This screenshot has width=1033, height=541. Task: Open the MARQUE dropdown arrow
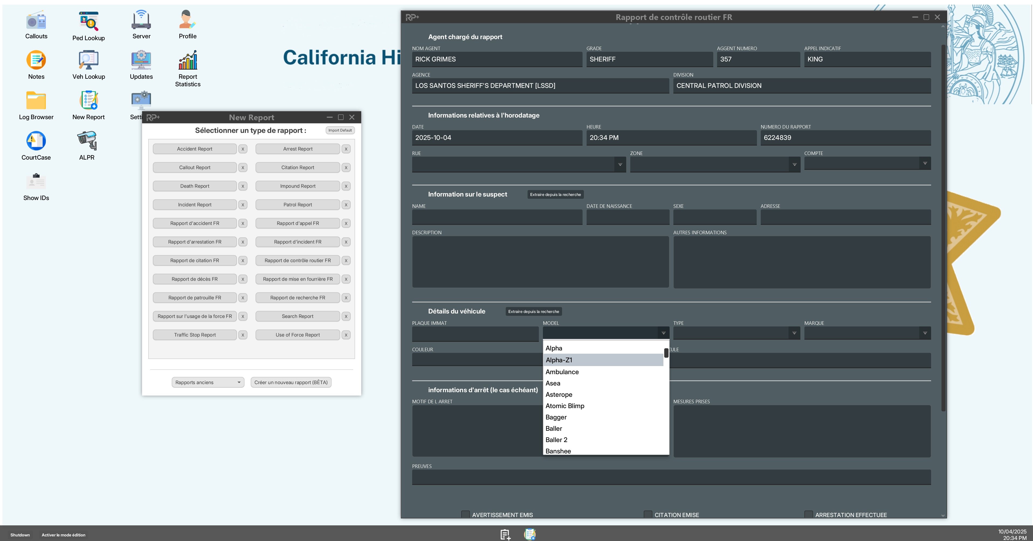point(925,333)
